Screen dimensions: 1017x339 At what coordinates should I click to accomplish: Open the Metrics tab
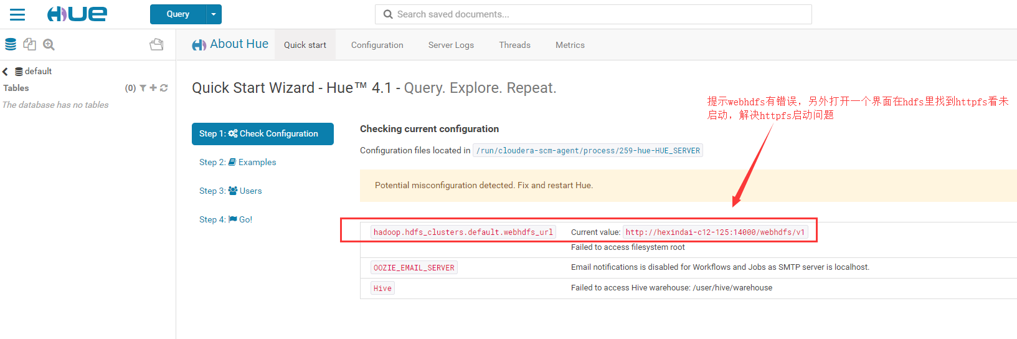(x=570, y=45)
